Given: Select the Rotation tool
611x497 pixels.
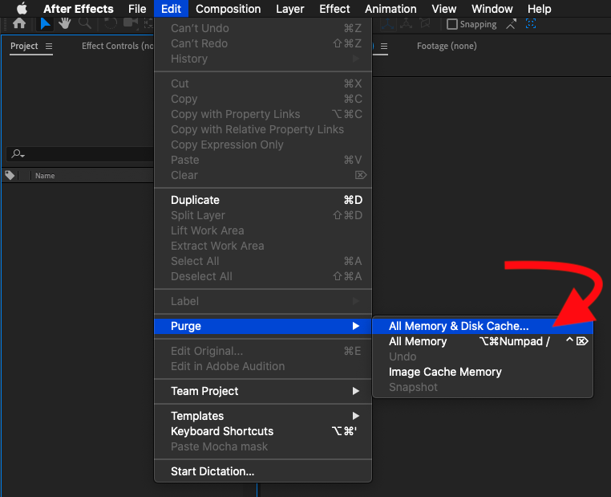Looking at the screenshot, I should (x=111, y=24).
